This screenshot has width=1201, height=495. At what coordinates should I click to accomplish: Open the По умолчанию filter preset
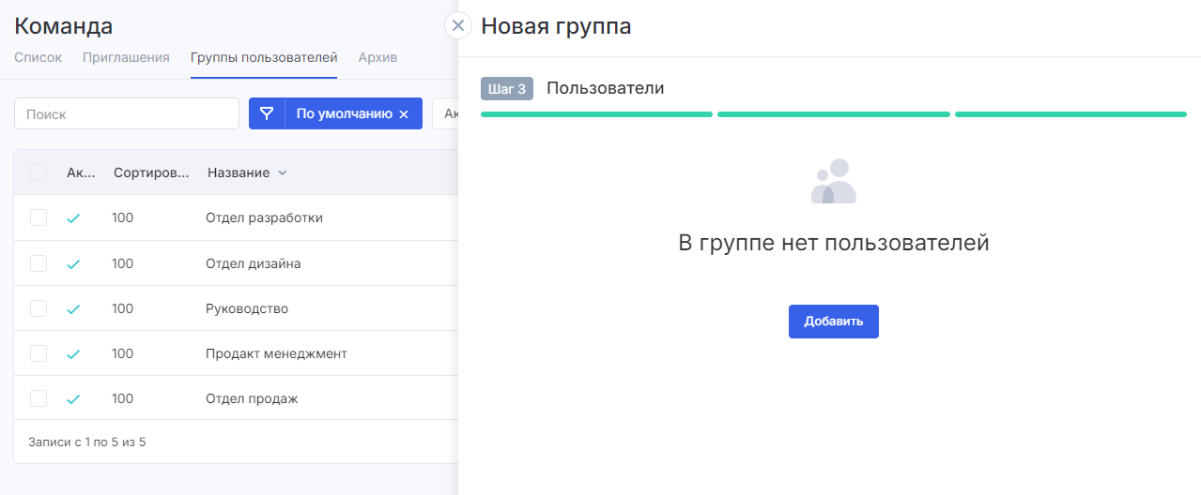click(344, 113)
